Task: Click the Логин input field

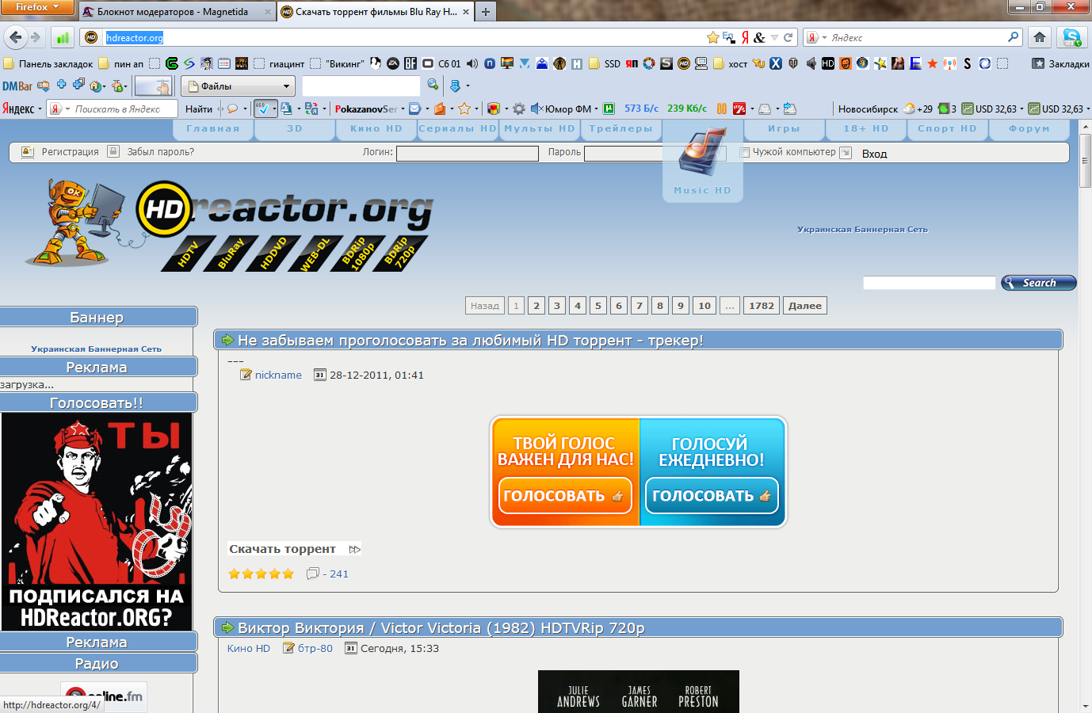Action: pos(468,154)
